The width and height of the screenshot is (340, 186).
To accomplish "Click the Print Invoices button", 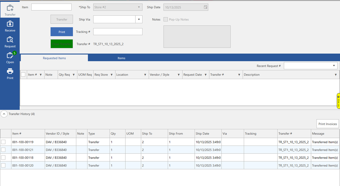I will [327, 124].
